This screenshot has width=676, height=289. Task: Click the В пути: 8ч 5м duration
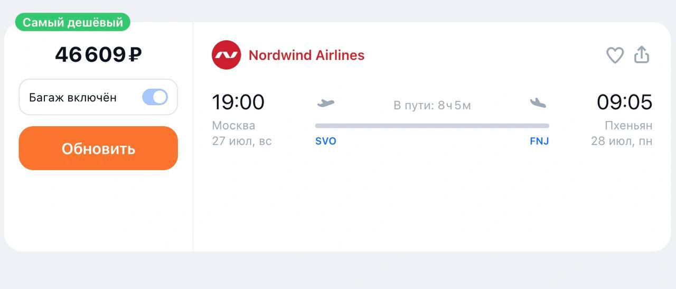(x=432, y=105)
